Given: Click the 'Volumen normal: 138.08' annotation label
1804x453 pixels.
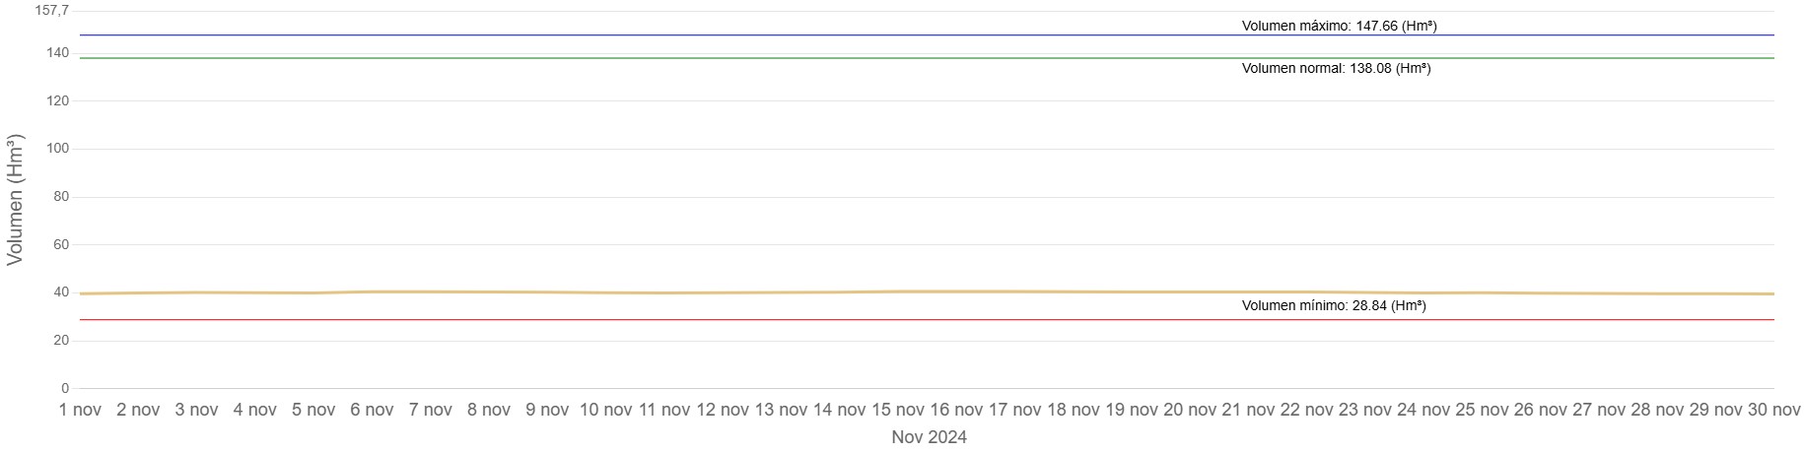Looking at the screenshot, I should (x=1336, y=69).
